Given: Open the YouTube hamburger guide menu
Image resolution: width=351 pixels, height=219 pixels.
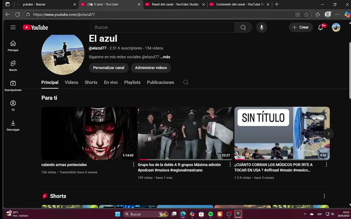Looking at the screenshot, I should 13,27.
